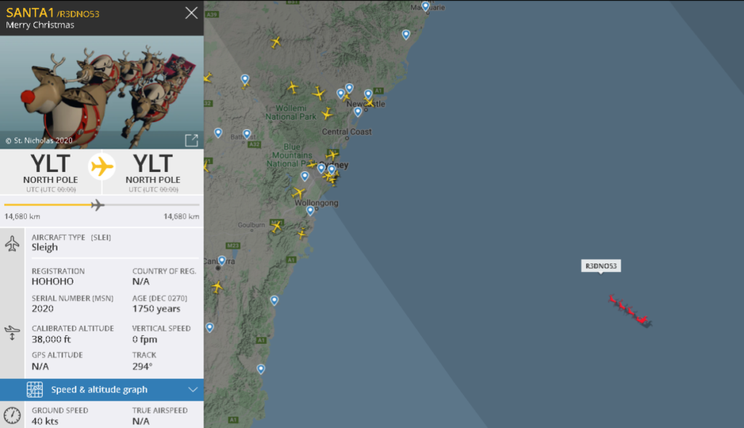Click the airport pin at Wollongong
Image resolution: width=744 pixels, height=428 pixels.
point(310,210)
